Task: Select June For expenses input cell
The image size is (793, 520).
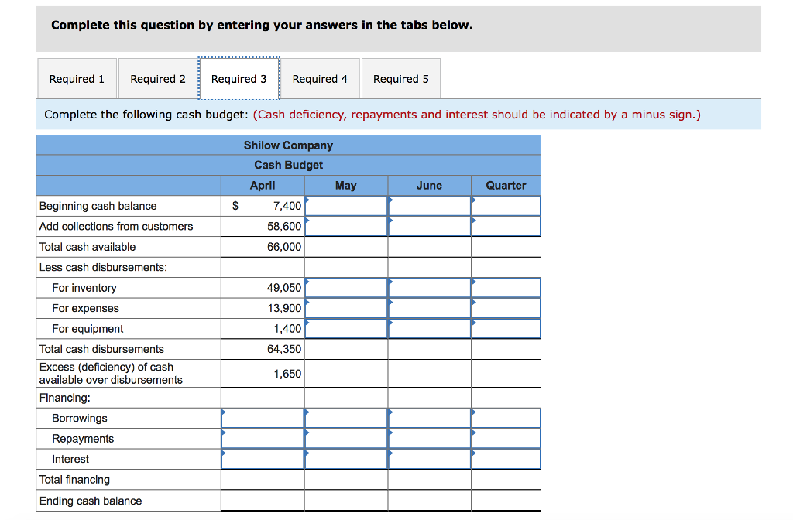Action: [x=429, y=308]
